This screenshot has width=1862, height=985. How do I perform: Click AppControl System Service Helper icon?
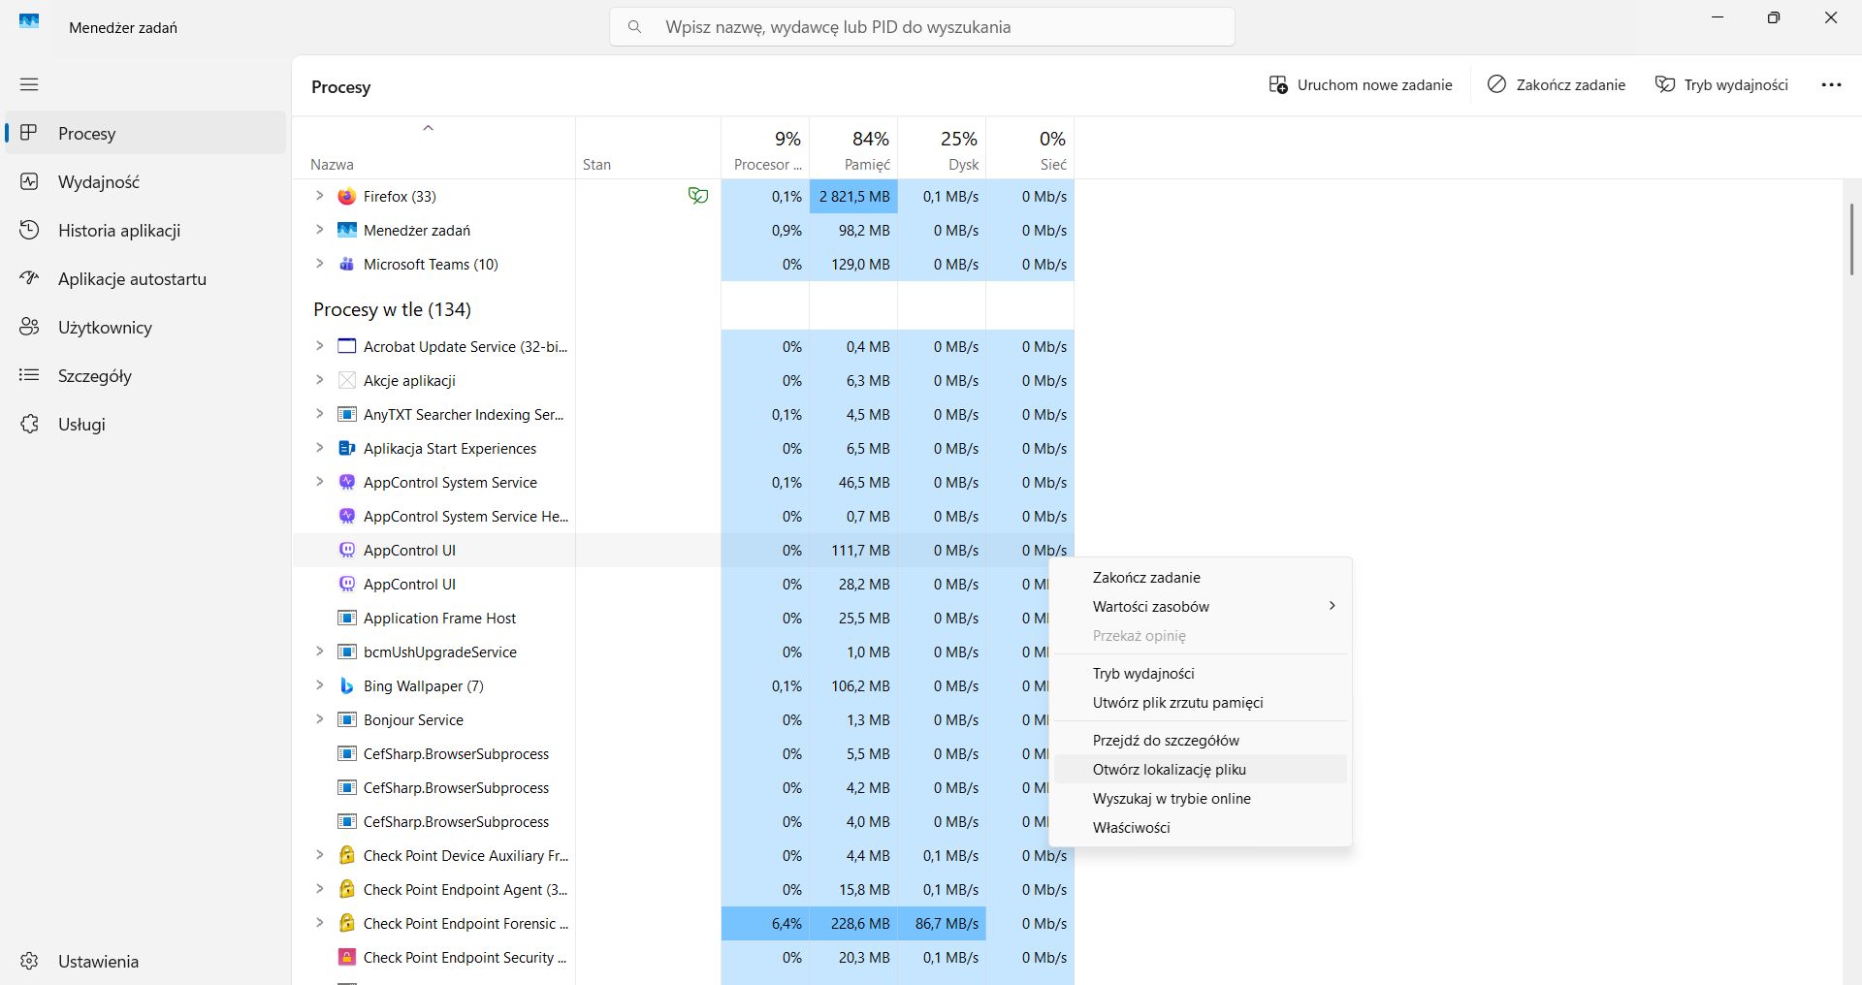(x=346, y=516)
